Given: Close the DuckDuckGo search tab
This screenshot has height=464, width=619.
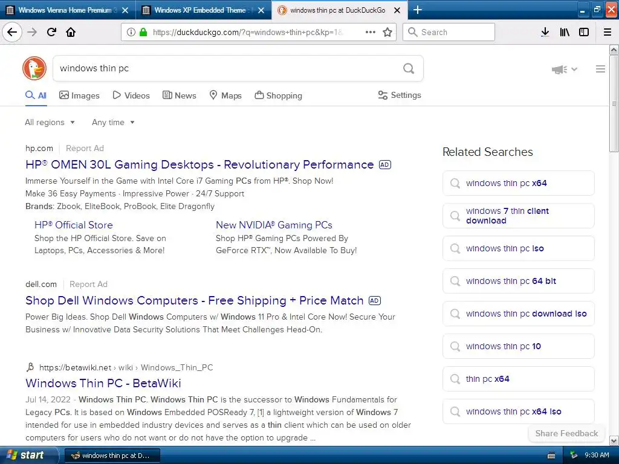Looking at the screenshot, I should pyautogui.click(x=397, y=10).
